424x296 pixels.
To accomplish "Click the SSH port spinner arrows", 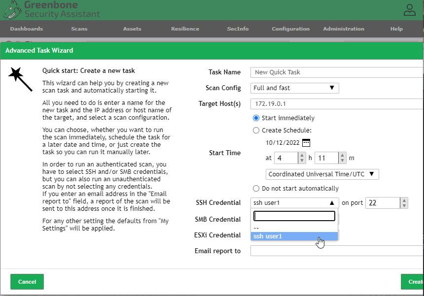I will coord(404,203).
